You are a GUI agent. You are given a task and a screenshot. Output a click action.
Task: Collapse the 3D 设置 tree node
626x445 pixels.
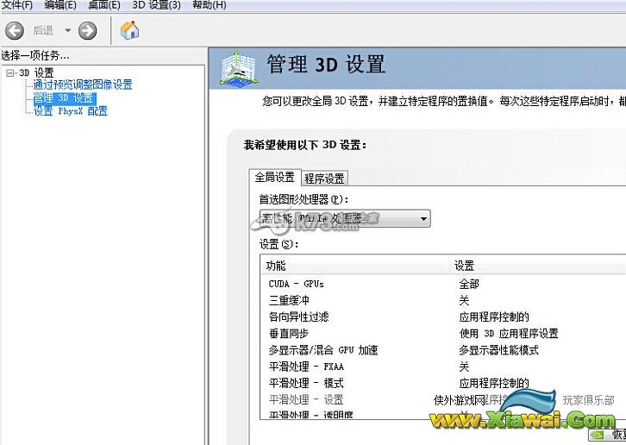[10, 72]
